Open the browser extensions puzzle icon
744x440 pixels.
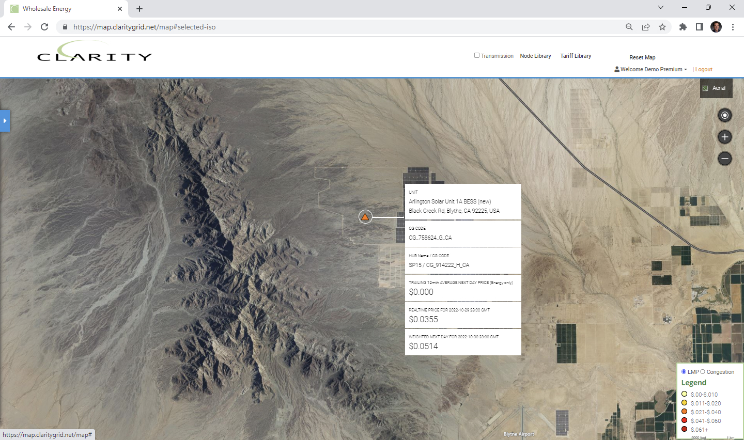pyautogui.click(x=683, y=27)
